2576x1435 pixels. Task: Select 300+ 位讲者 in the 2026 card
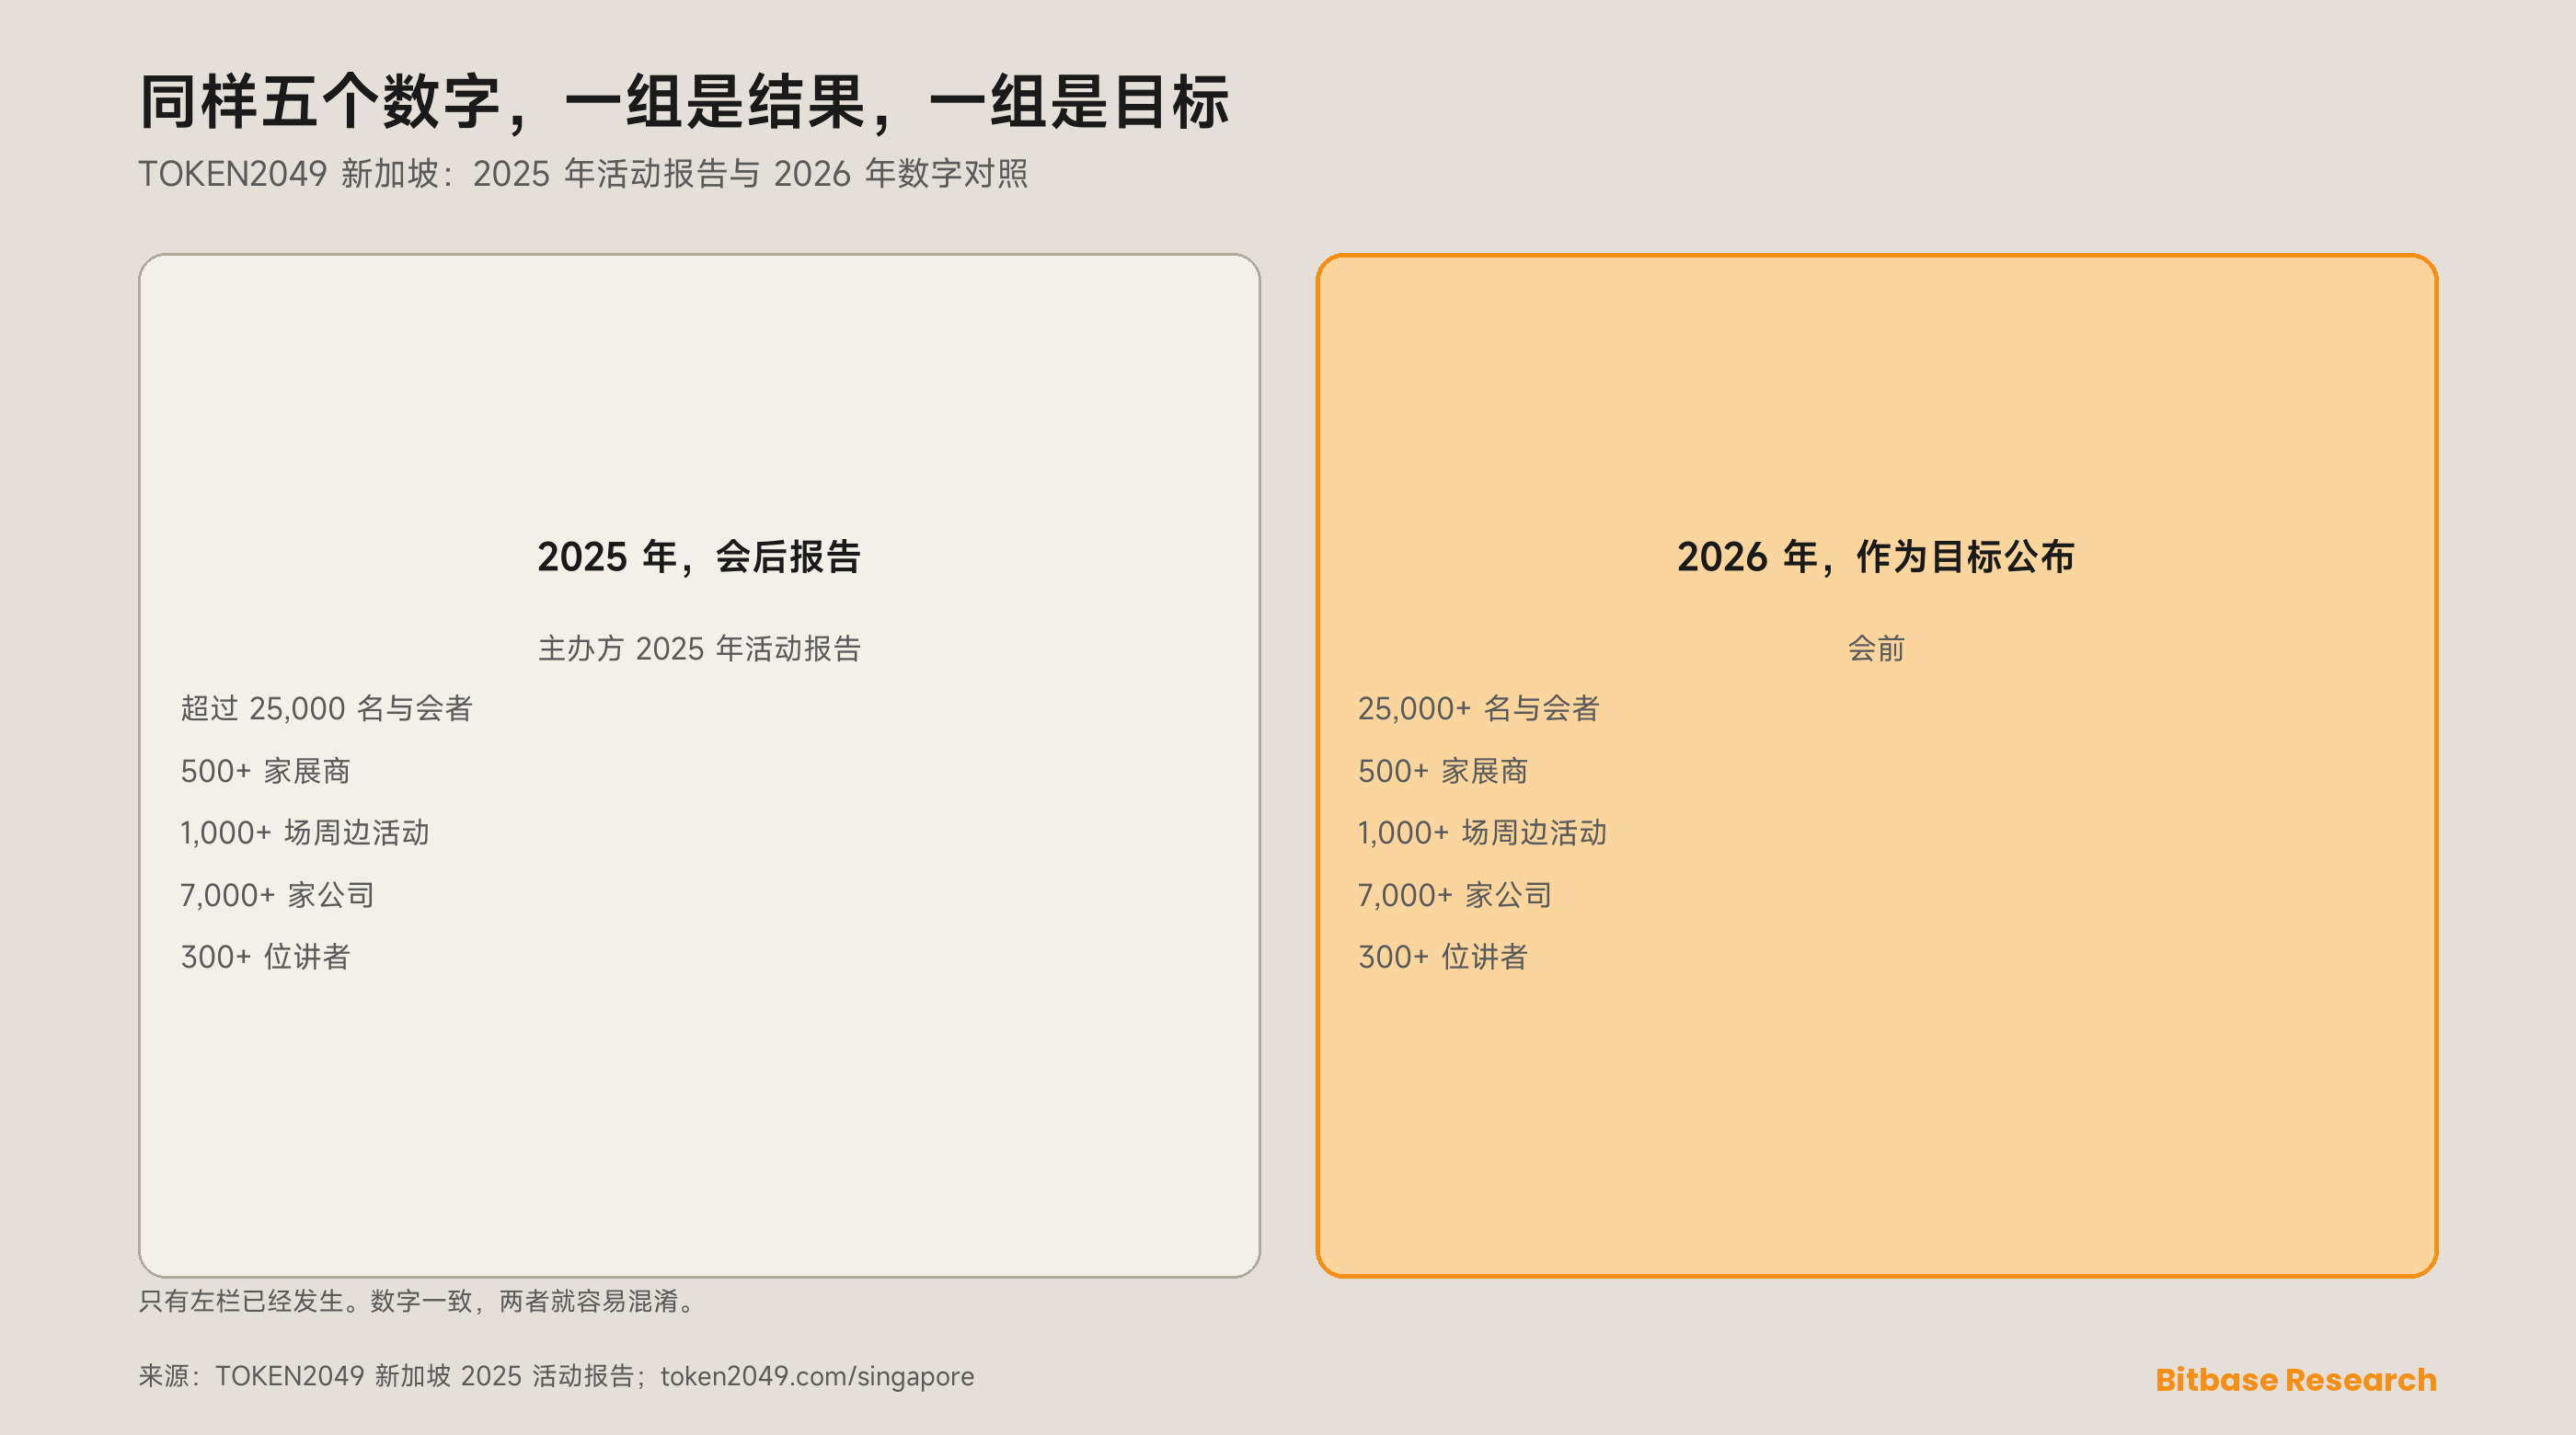point(1442,957)
